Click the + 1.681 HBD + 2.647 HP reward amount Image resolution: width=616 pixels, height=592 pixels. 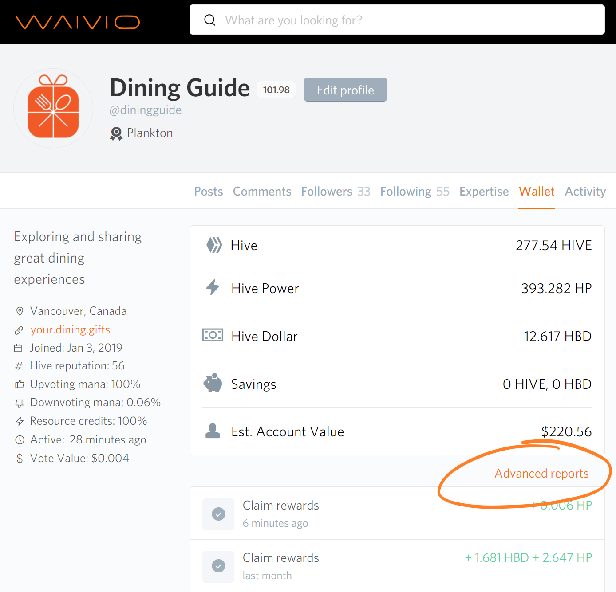(528, 557)
